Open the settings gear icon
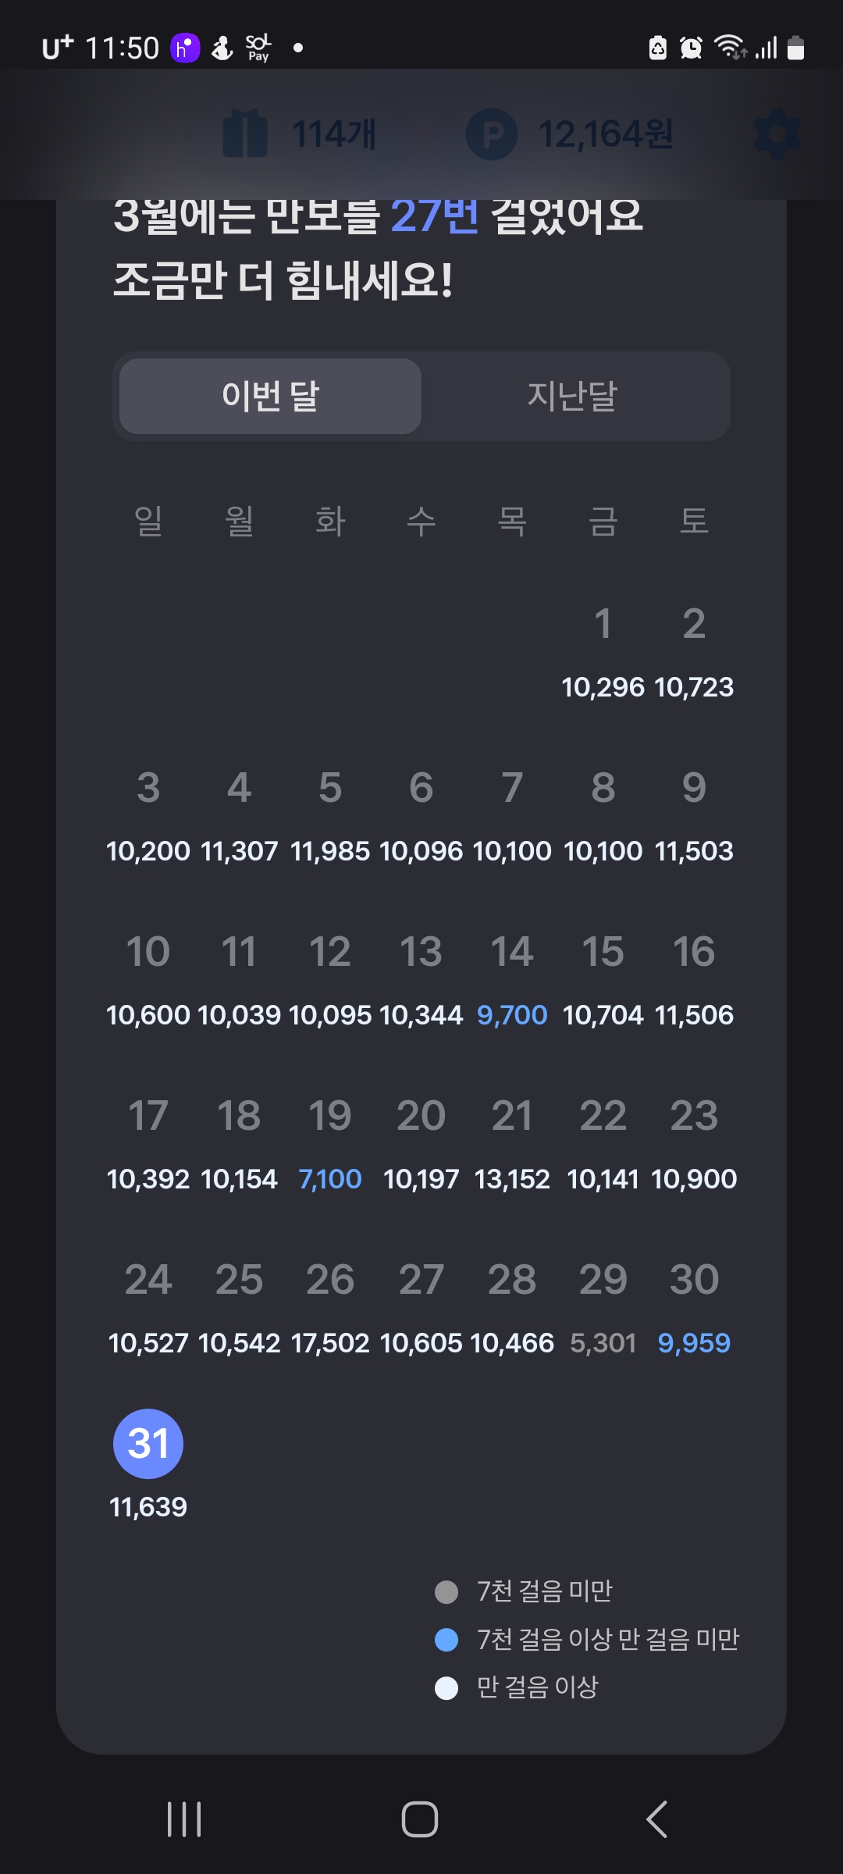 (x=777, y=134)
